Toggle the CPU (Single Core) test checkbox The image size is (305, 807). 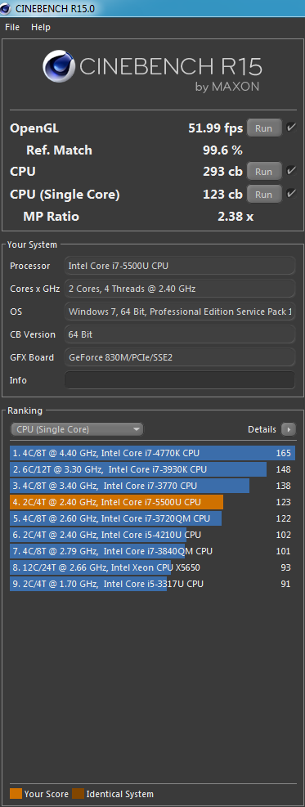(x=291, y=194)
